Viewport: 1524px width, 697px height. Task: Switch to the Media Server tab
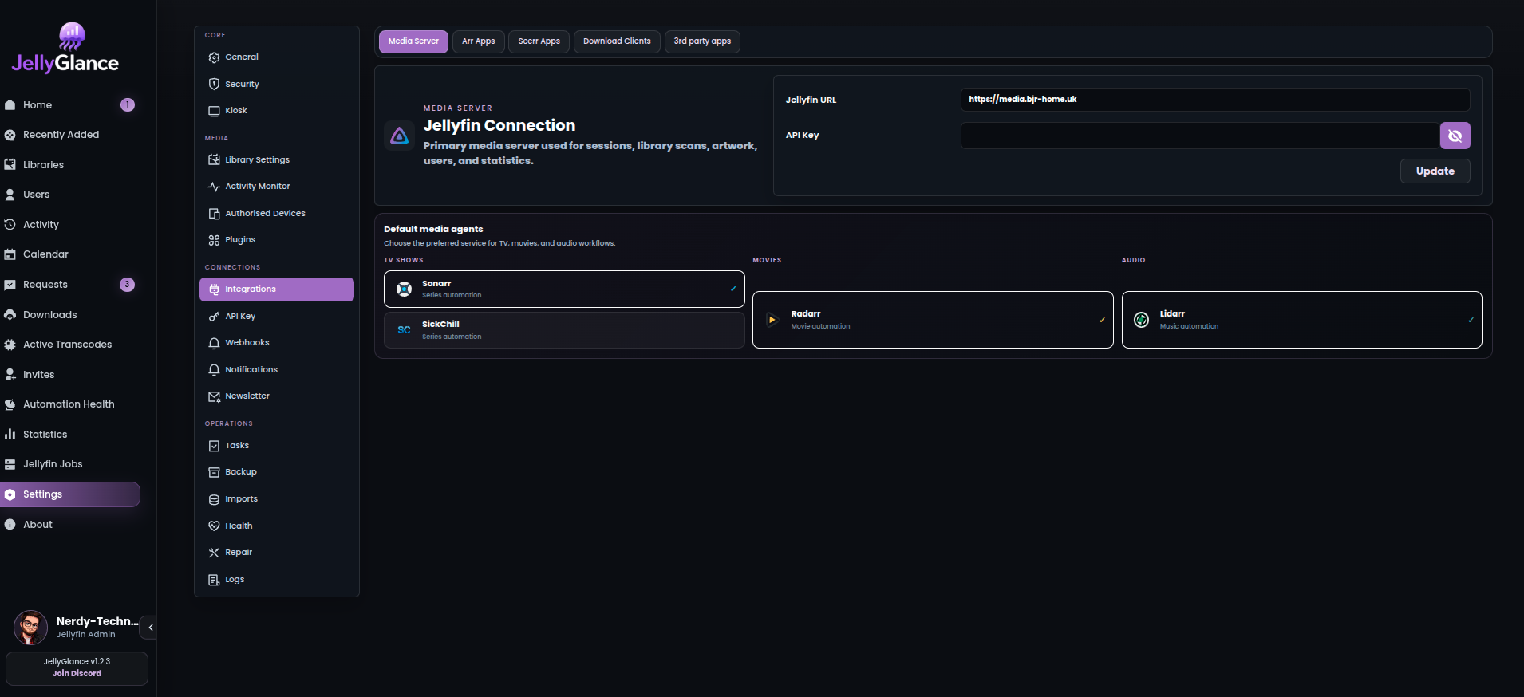(413, 41)
